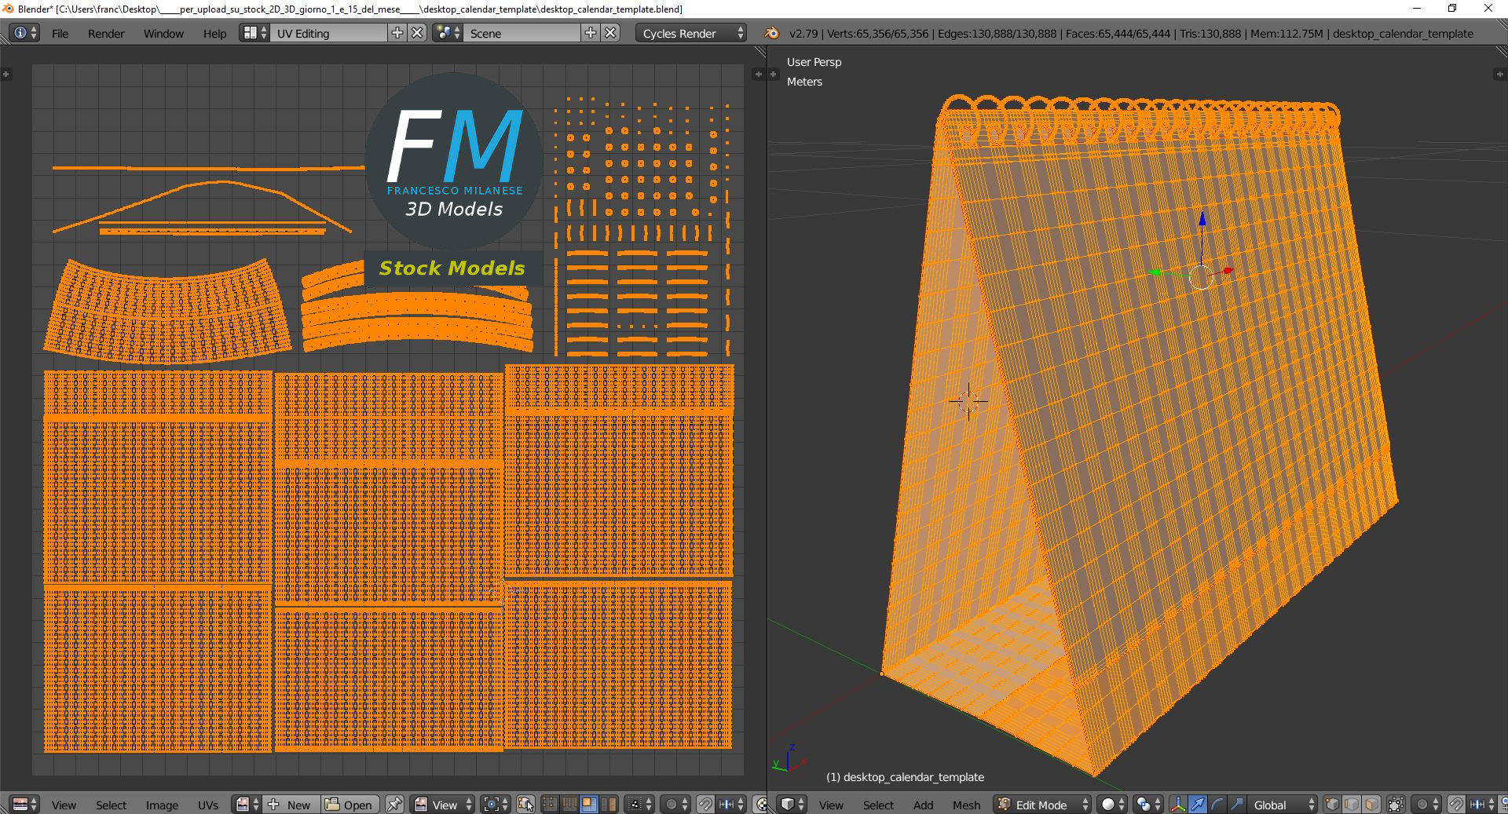Open the Global transform orientation dropdown

[x=1283, y=805]
